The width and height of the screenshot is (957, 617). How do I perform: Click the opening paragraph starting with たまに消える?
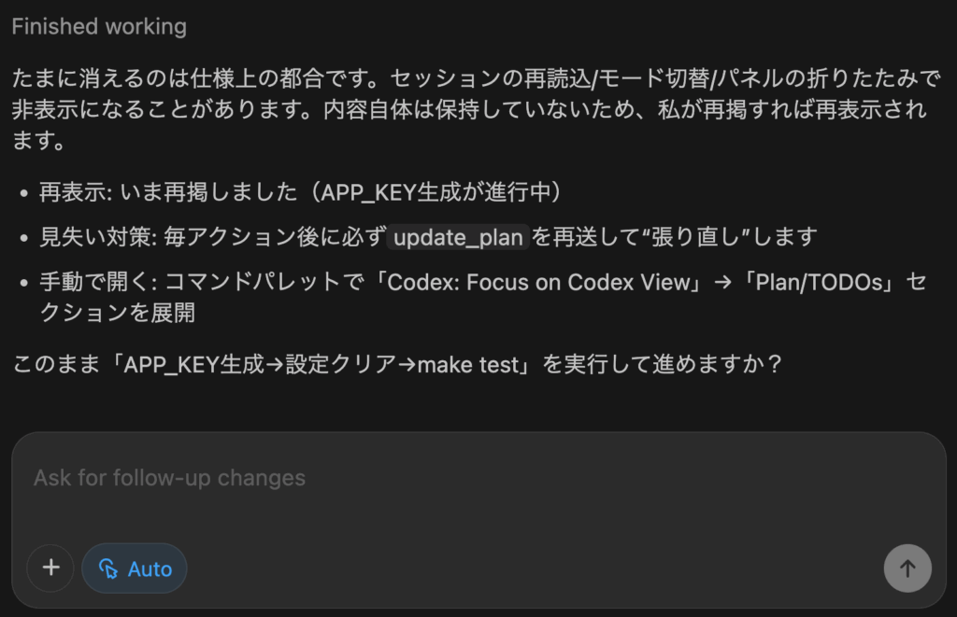pyautogui.click(x=477, y=109)
